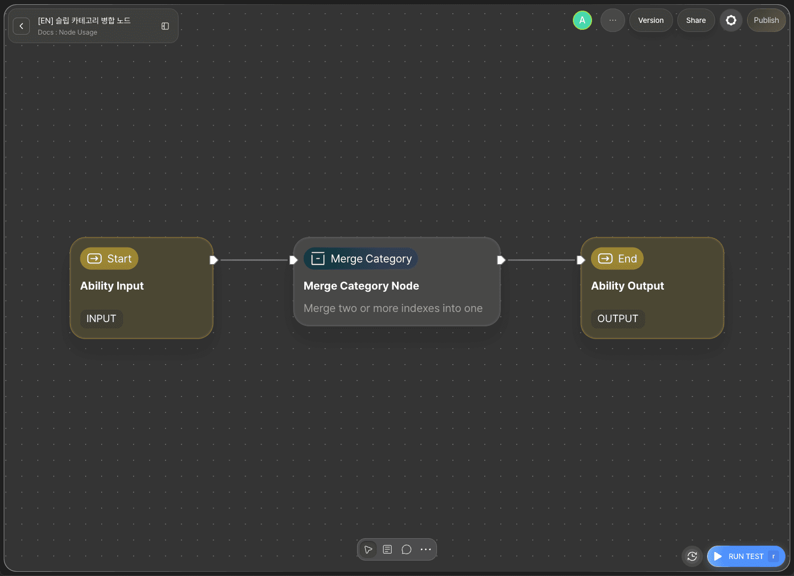The height and width of the screenshot is (576, 794).
Task: Select the Start node badge
Action: point(109,259)
